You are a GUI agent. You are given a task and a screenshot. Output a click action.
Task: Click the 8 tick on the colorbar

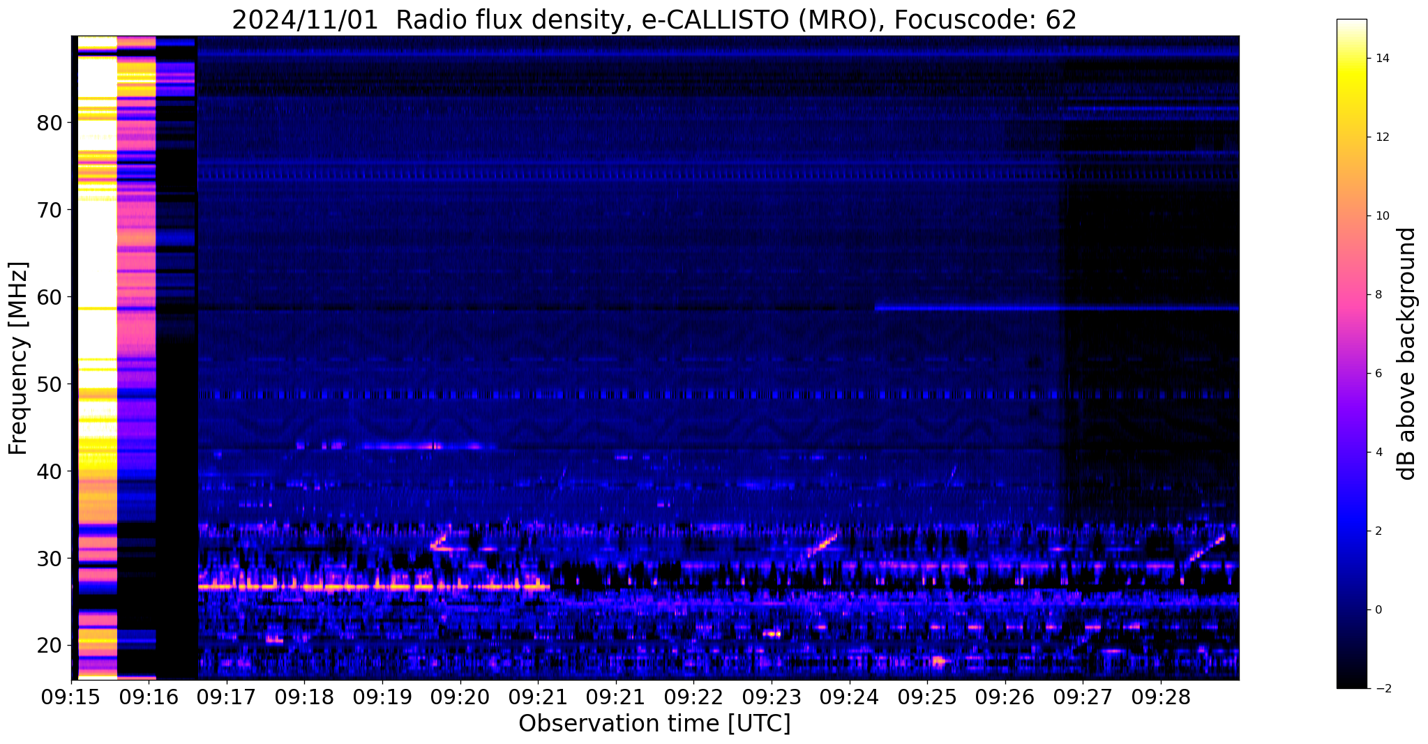(1378, 295)
